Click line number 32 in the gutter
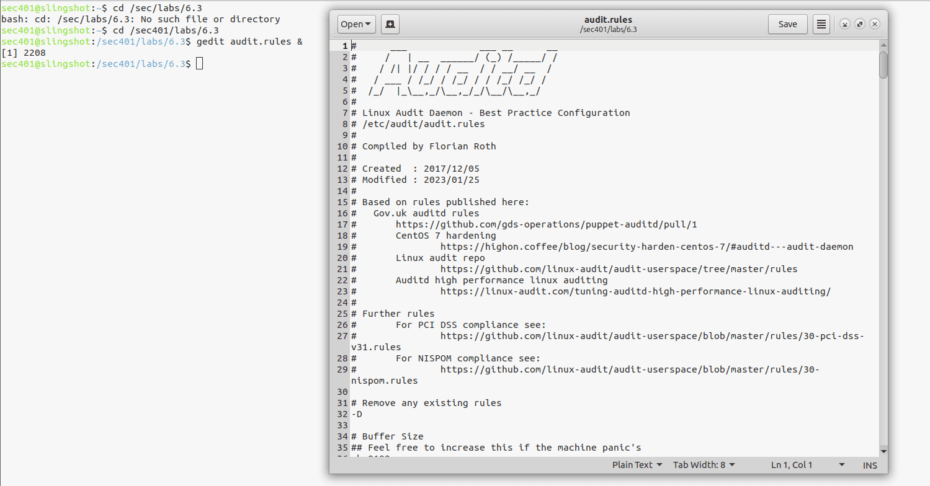Viewport: 930px width, 486px height. pyautogui.click(x=342, y=413)
